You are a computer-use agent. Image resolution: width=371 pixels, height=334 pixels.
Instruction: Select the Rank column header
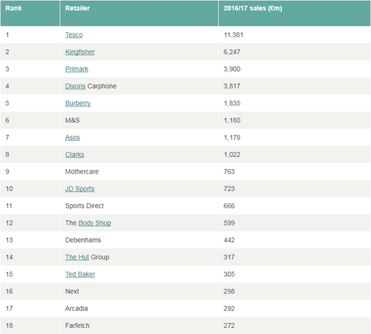point(30,13)
